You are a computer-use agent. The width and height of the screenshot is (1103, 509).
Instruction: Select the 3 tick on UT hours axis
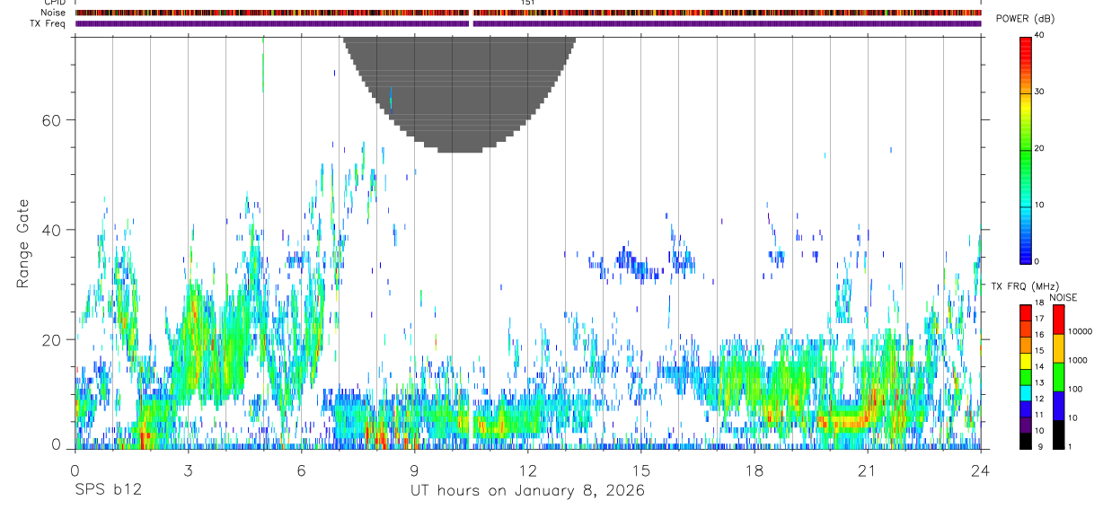tap(189, 470)
